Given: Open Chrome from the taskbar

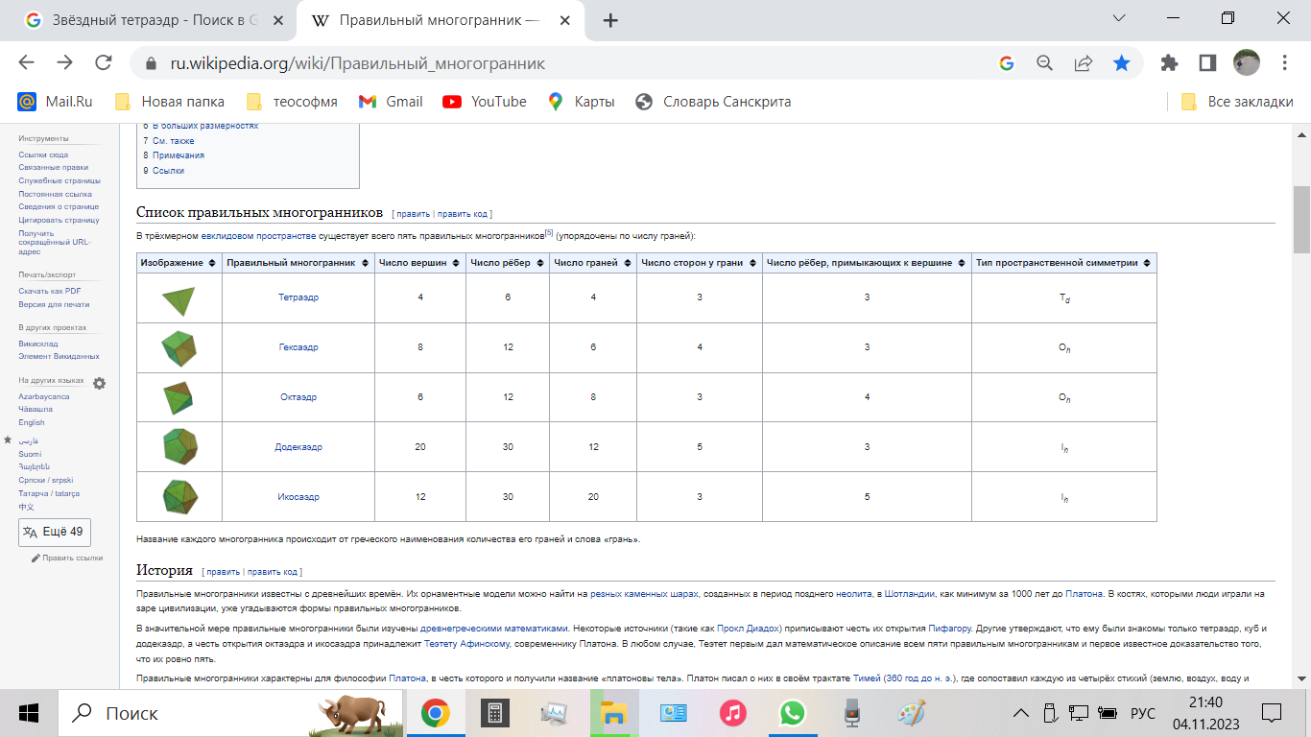Looking at the screenshot, I should [x=435, y=713].
